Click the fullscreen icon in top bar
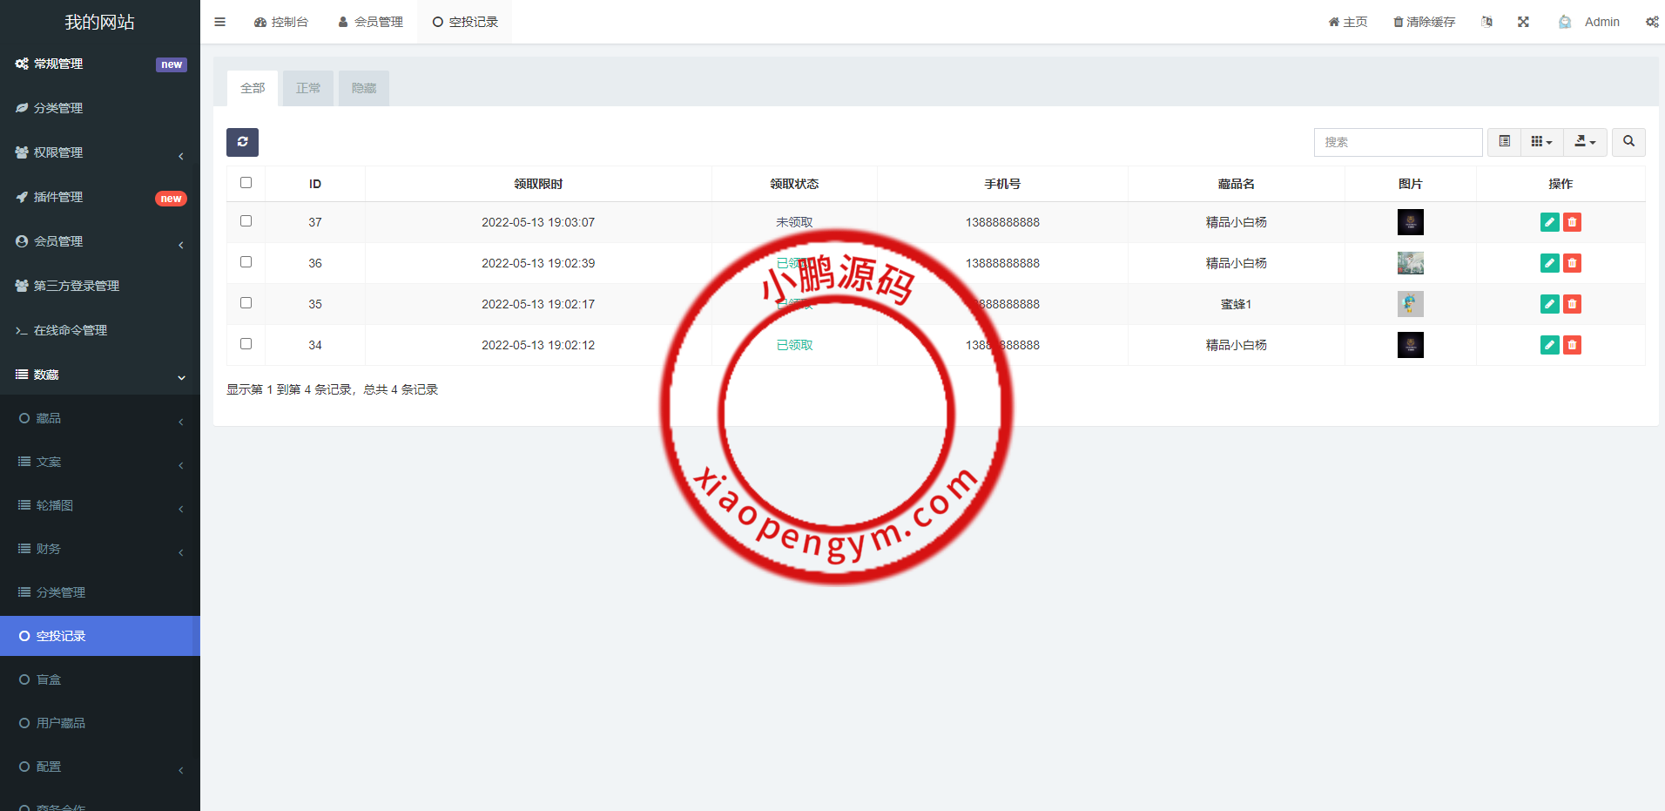 tap(1523, 22)
